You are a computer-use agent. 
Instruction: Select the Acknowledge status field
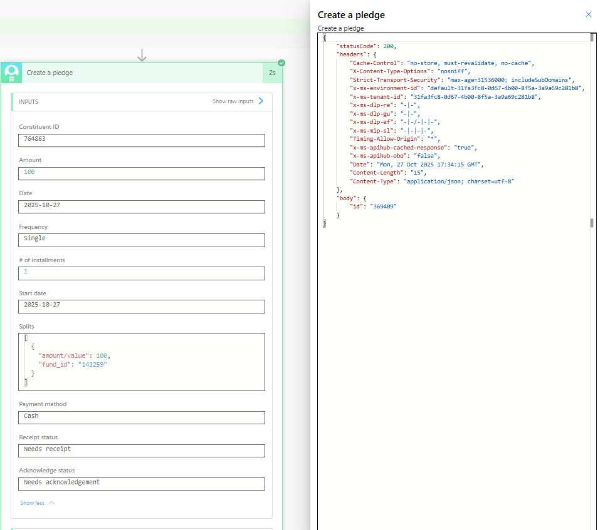[142, 484]
